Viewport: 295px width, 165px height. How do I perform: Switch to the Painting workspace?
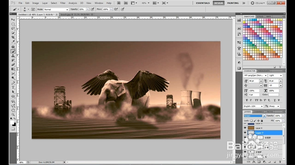pos(233,3)
